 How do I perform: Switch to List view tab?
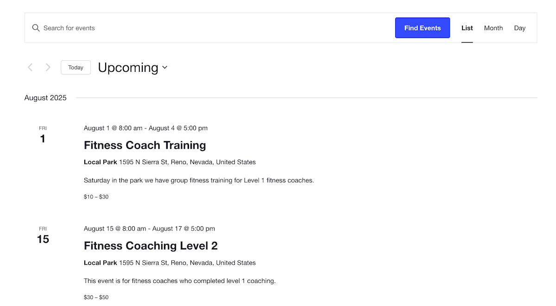click(x=467, y=28)
